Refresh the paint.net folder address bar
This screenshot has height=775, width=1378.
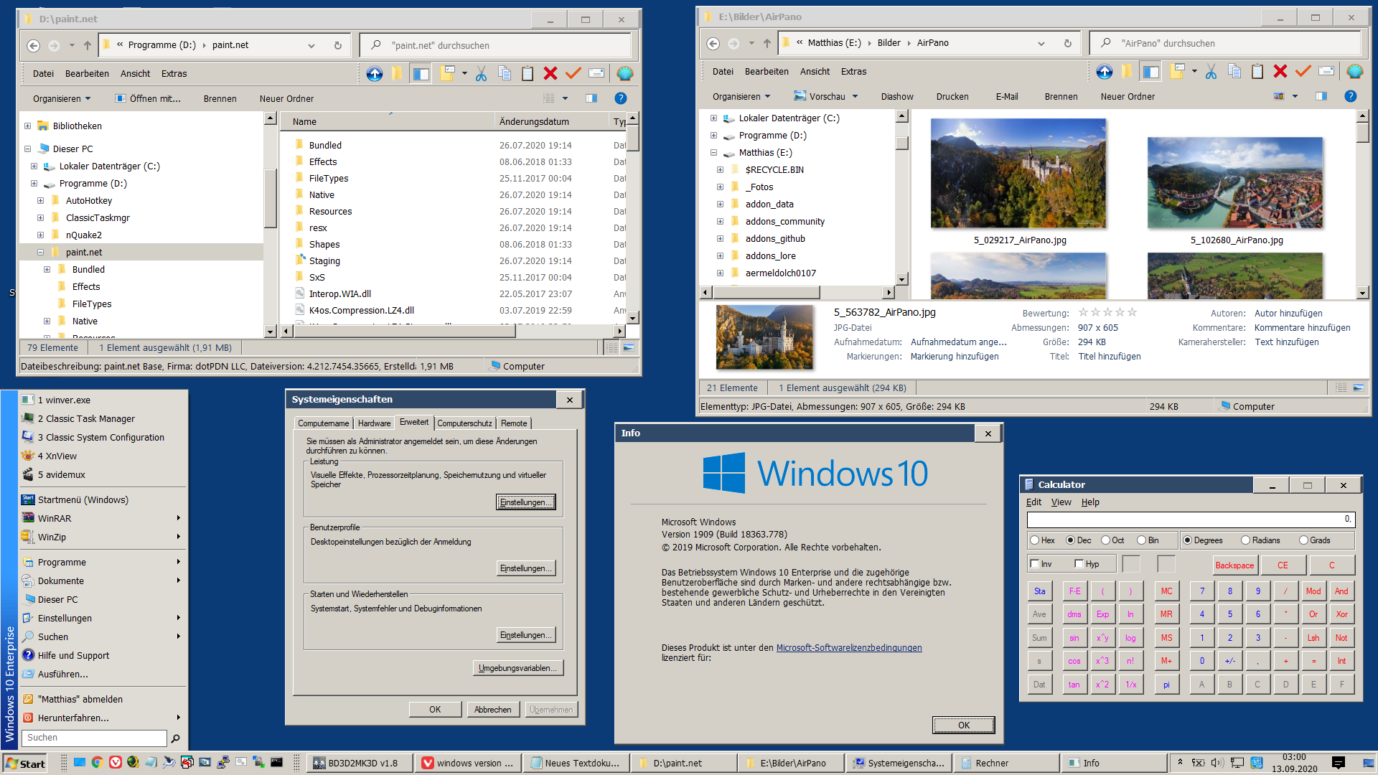[x=338, y=45]
